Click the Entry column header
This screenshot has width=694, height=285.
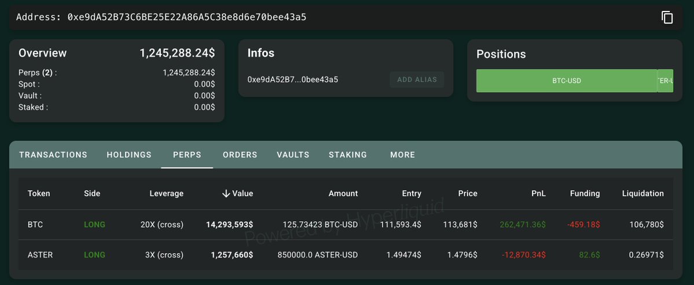click(412, 193)
